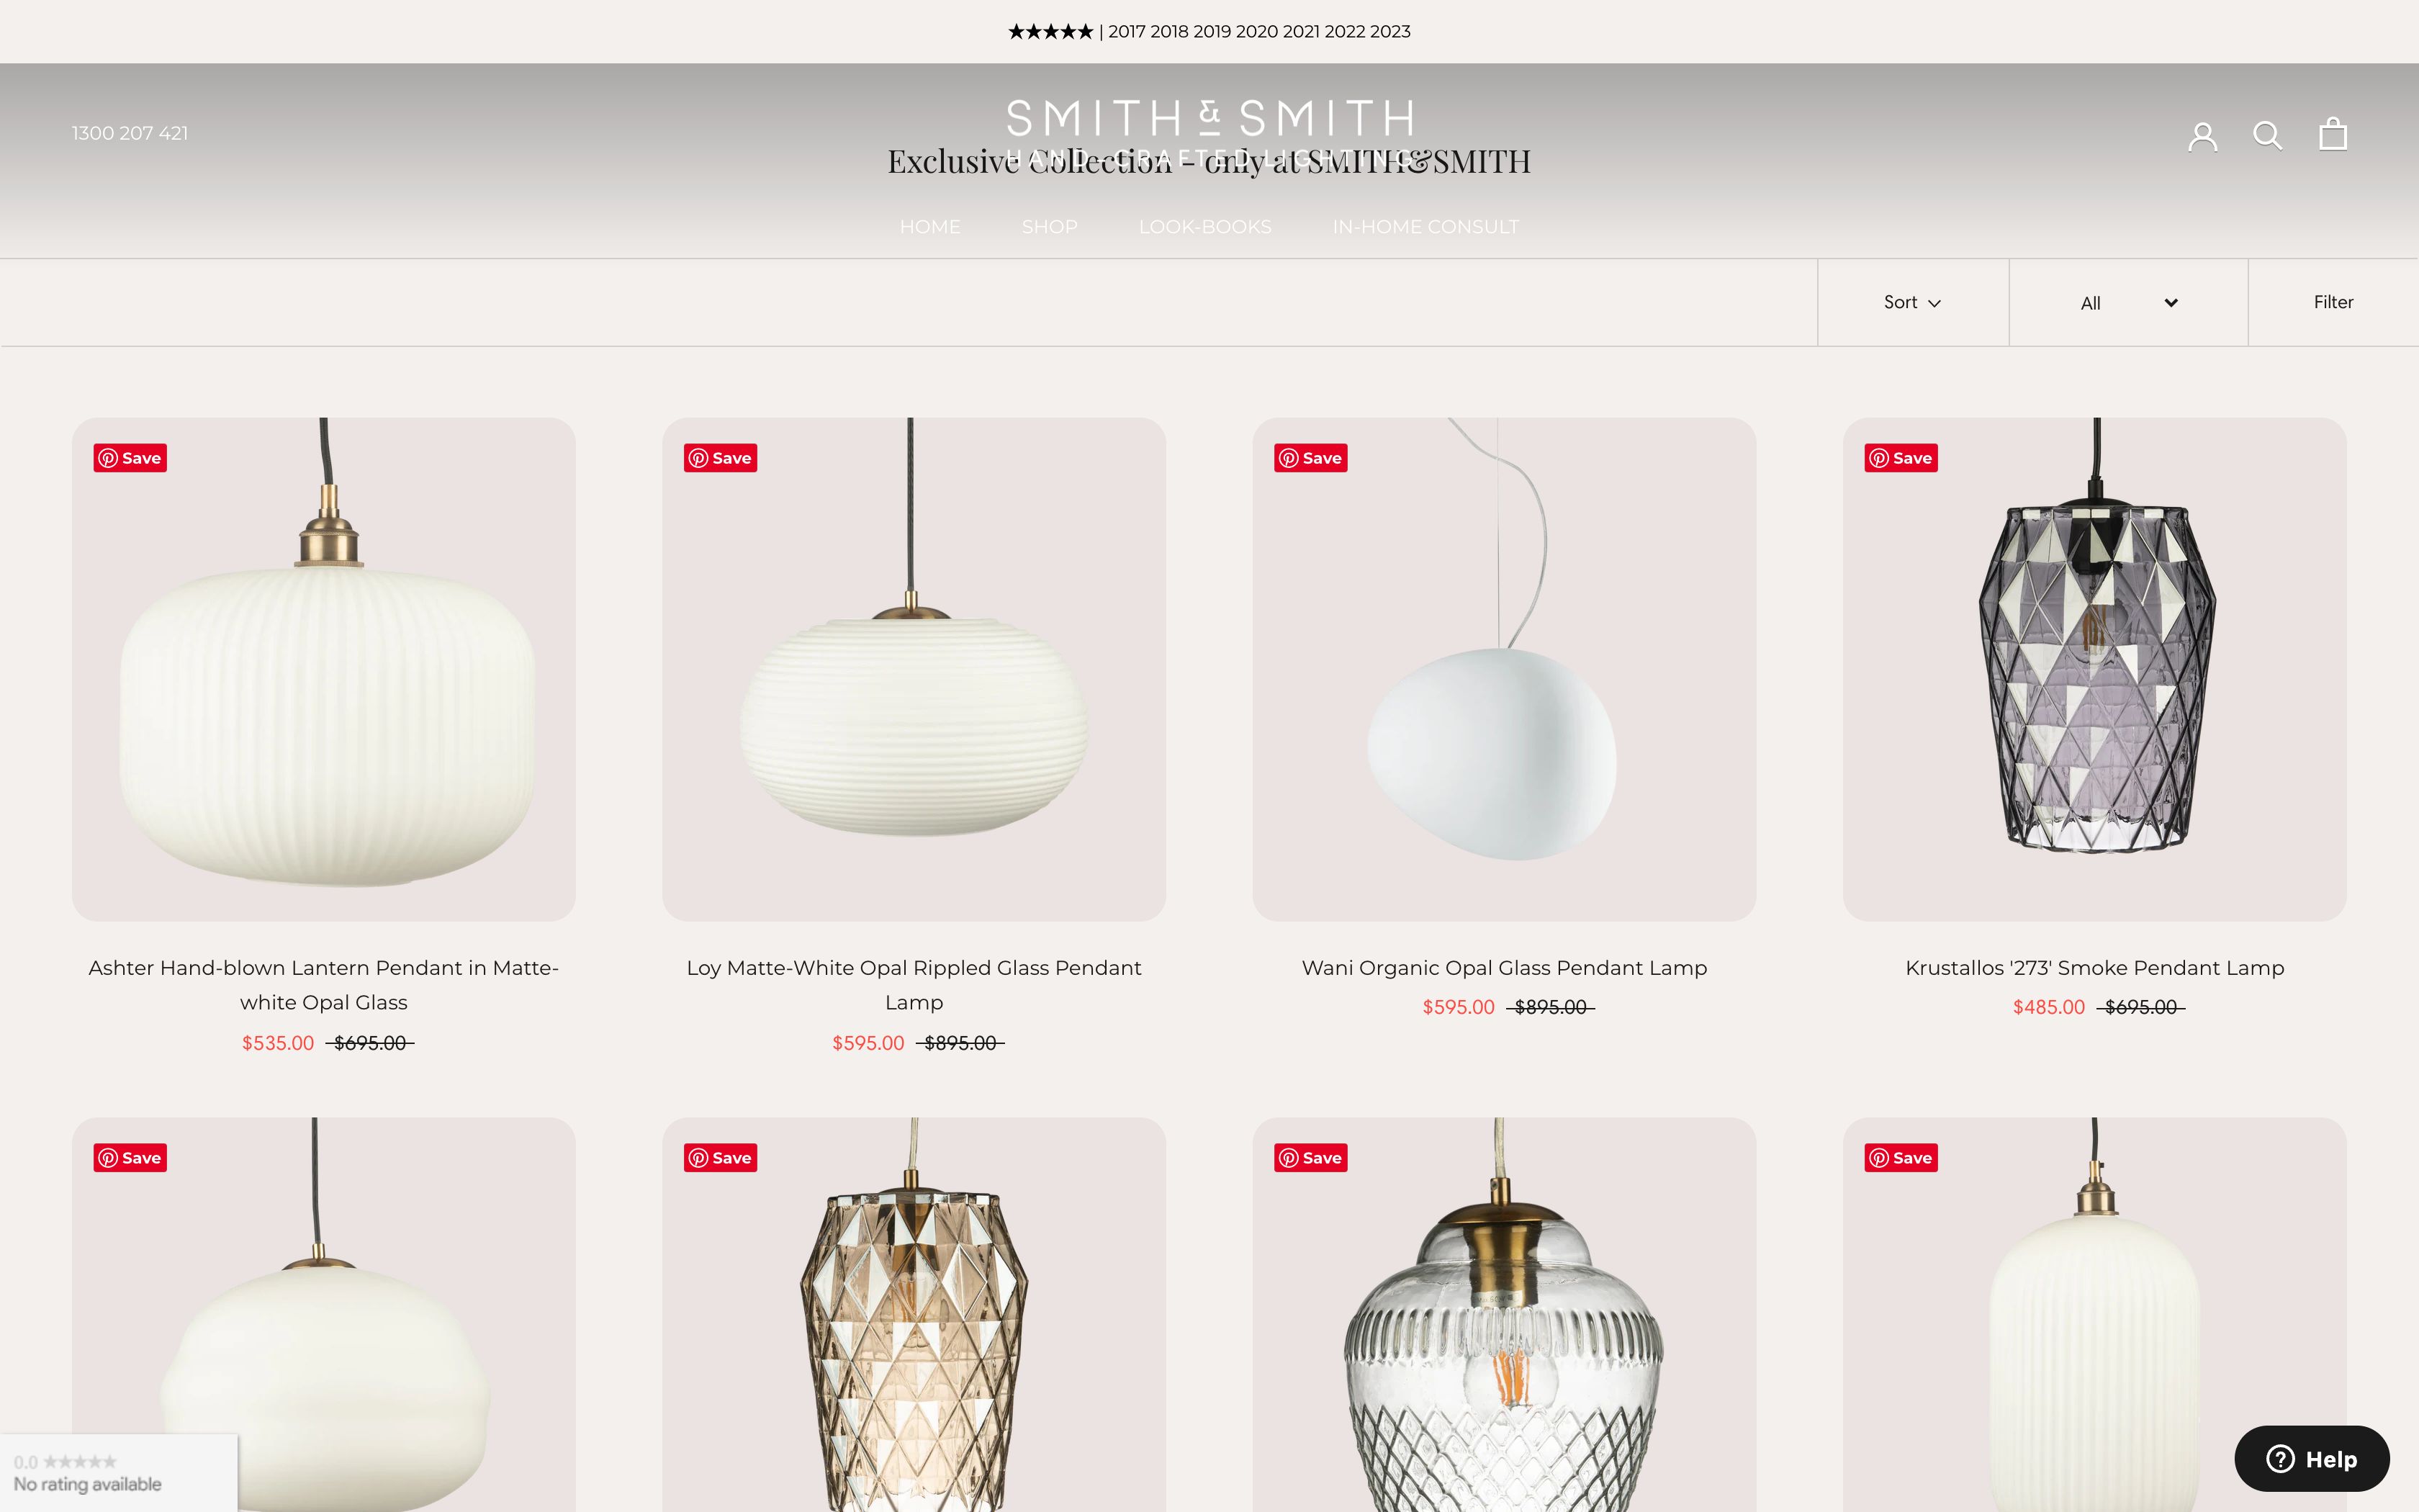Open the Help chat widget
2419x1512 pixels.
[x=2311, y=1459]
